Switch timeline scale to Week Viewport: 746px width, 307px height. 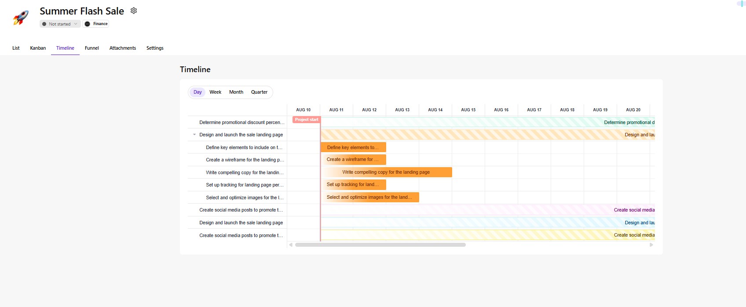(x=215, y=92)
